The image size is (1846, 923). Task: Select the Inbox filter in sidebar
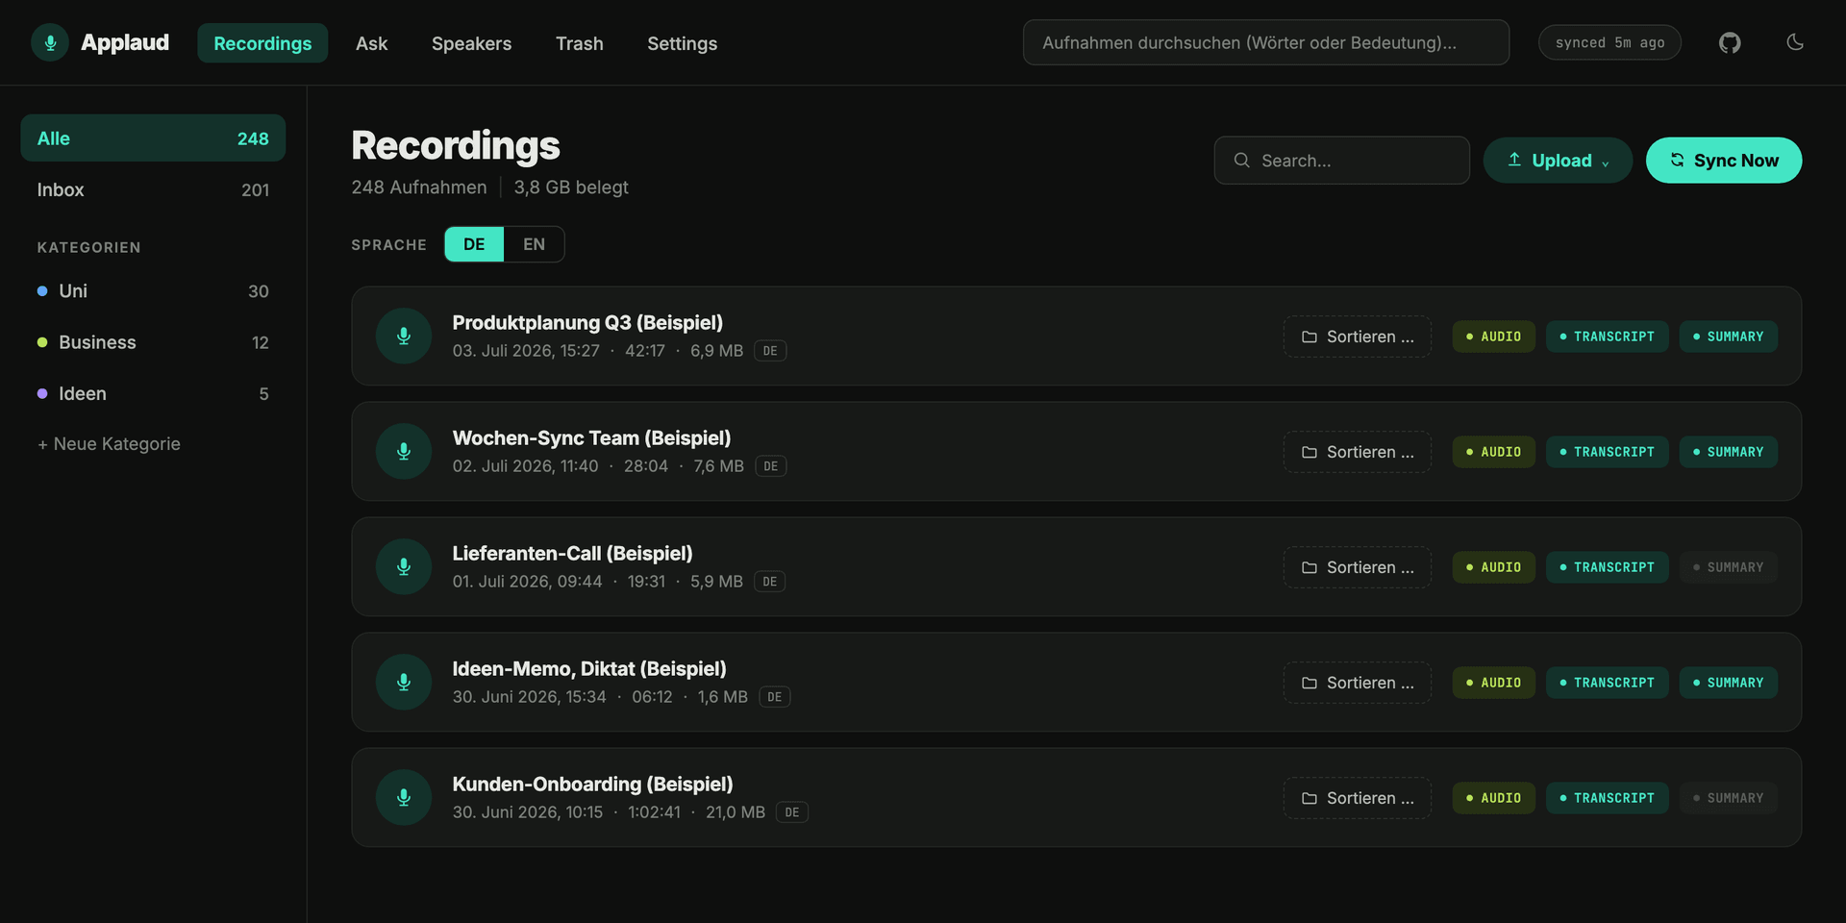click(153, 189)
